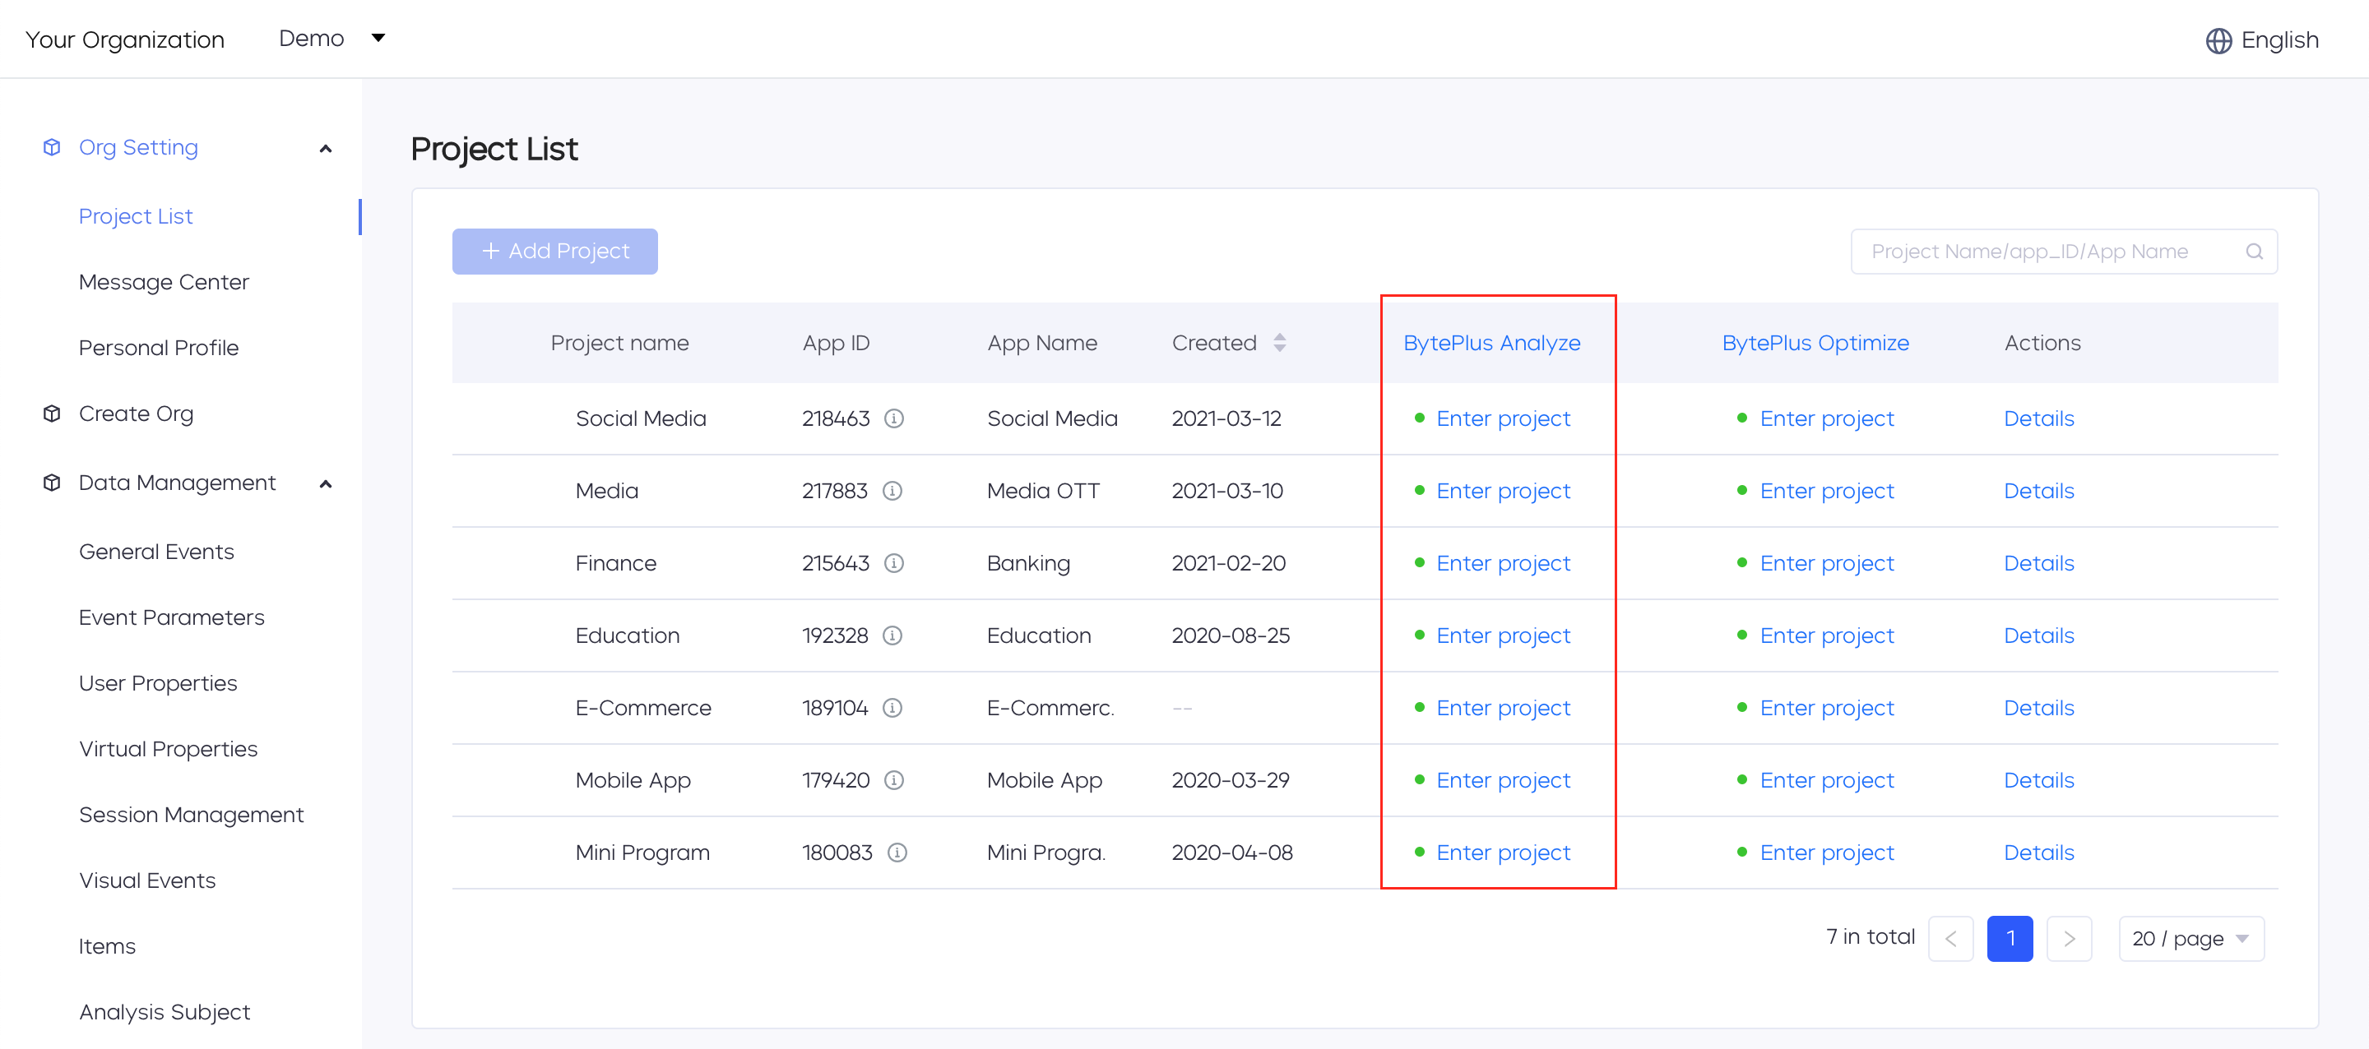Click the search magnifier icon
Screen dimensions: 2369x1049
click(x=2254, y=251)
